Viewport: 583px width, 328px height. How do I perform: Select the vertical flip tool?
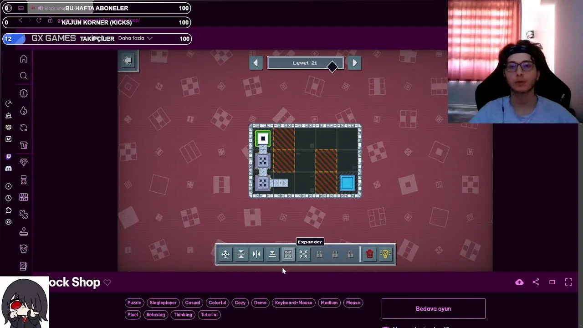click(241, 254)
